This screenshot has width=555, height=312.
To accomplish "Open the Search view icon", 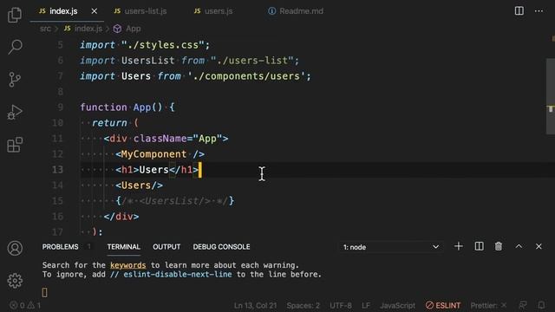I will point(15,47).
